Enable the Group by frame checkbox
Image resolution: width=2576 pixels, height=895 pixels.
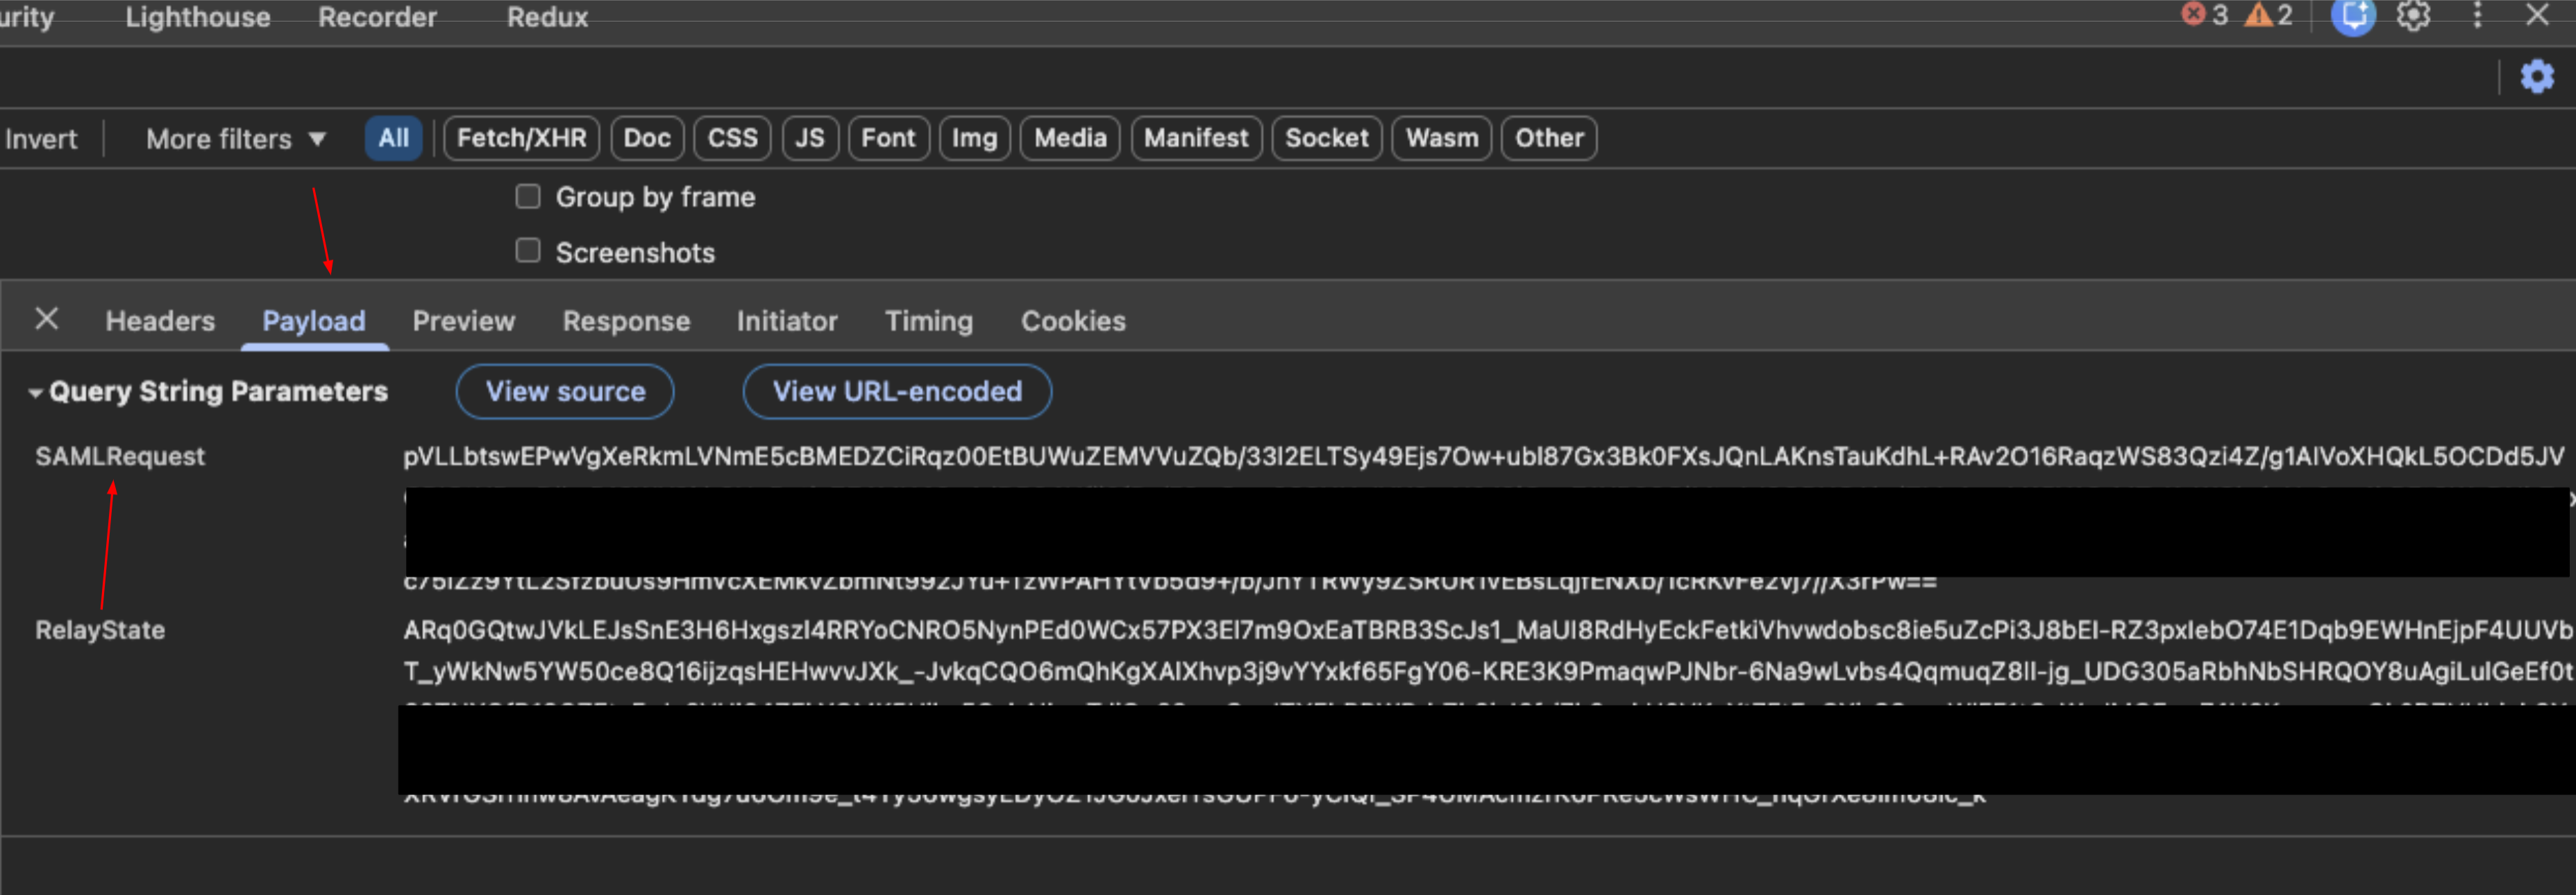pos(528,195)
